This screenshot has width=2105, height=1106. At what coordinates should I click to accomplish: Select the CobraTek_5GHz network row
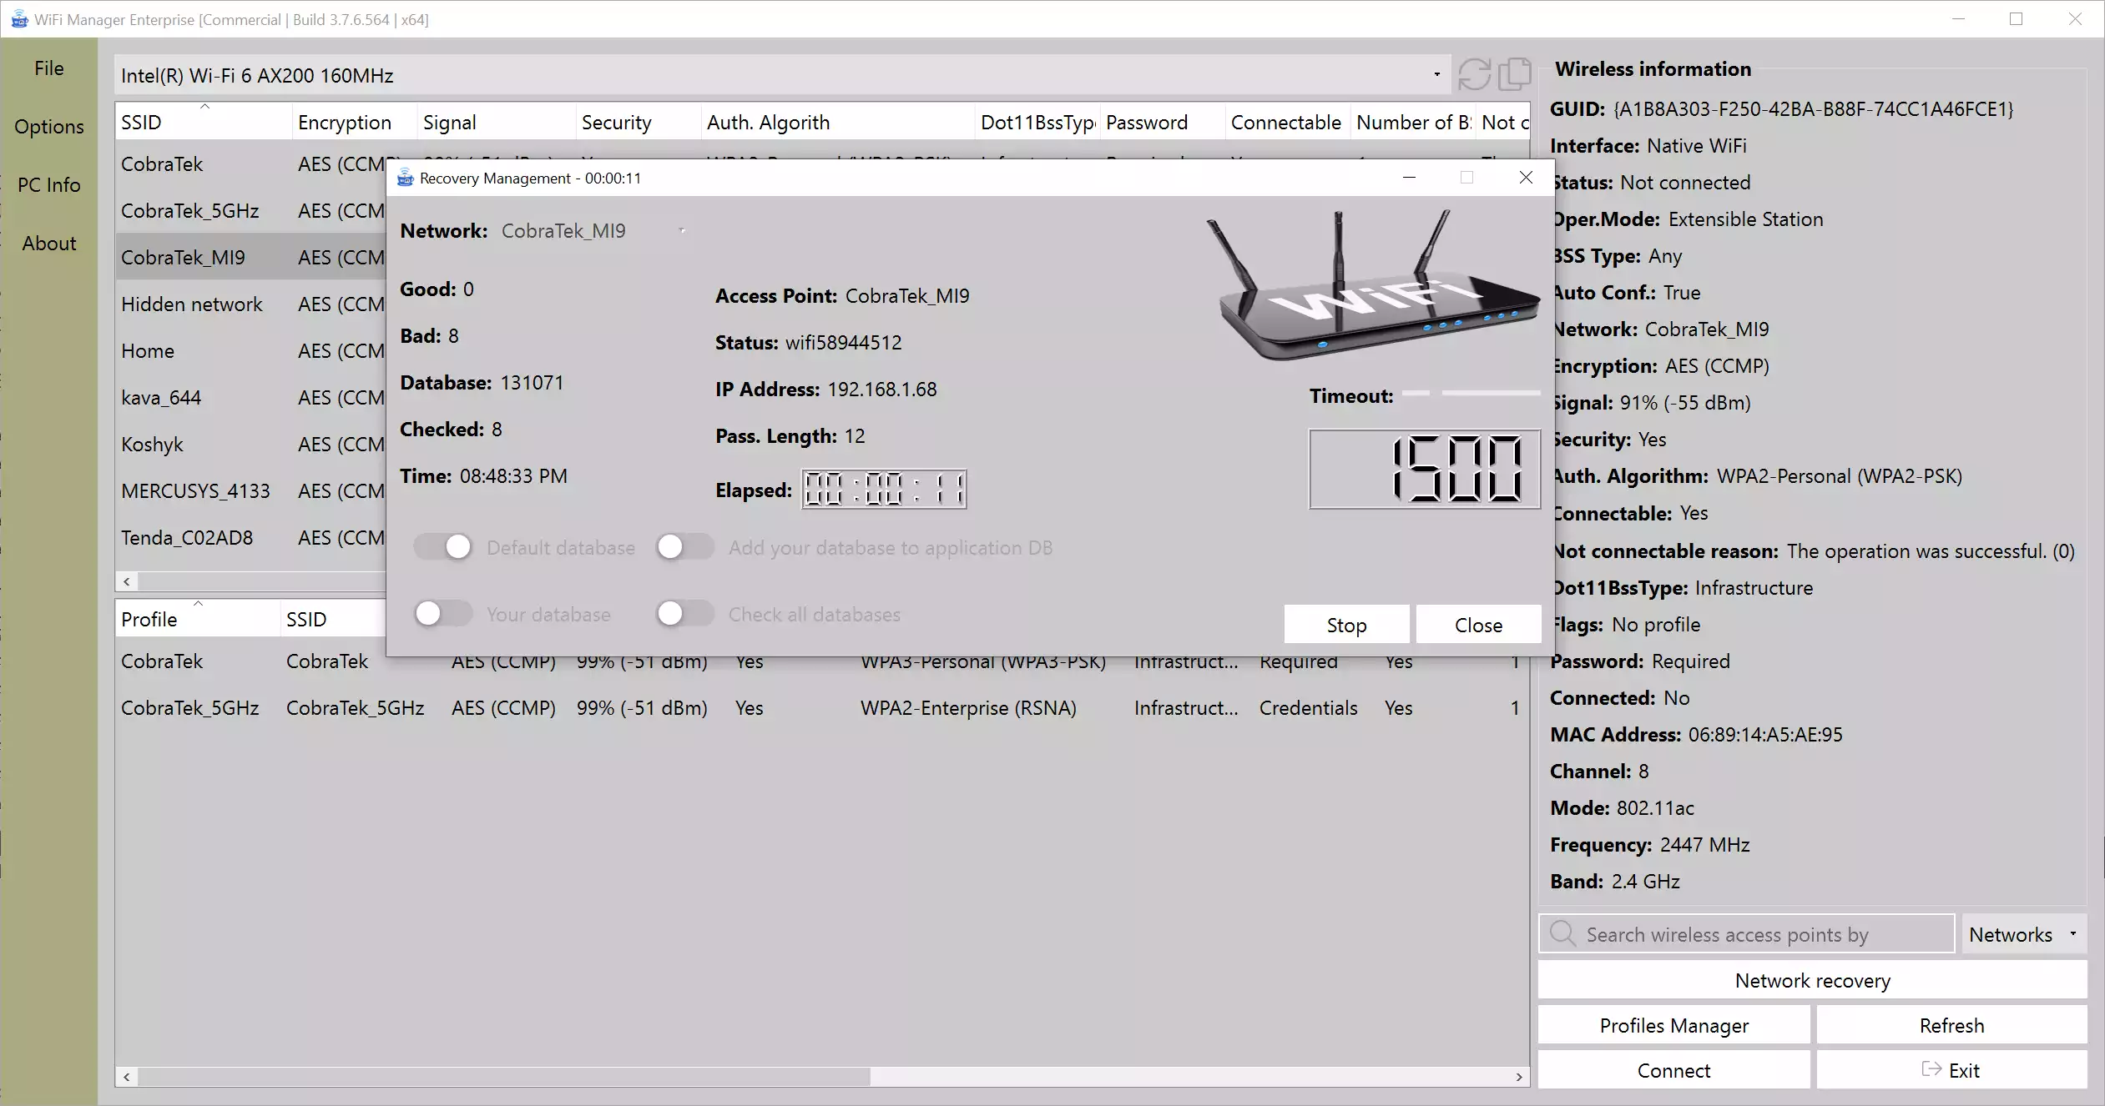250,211
